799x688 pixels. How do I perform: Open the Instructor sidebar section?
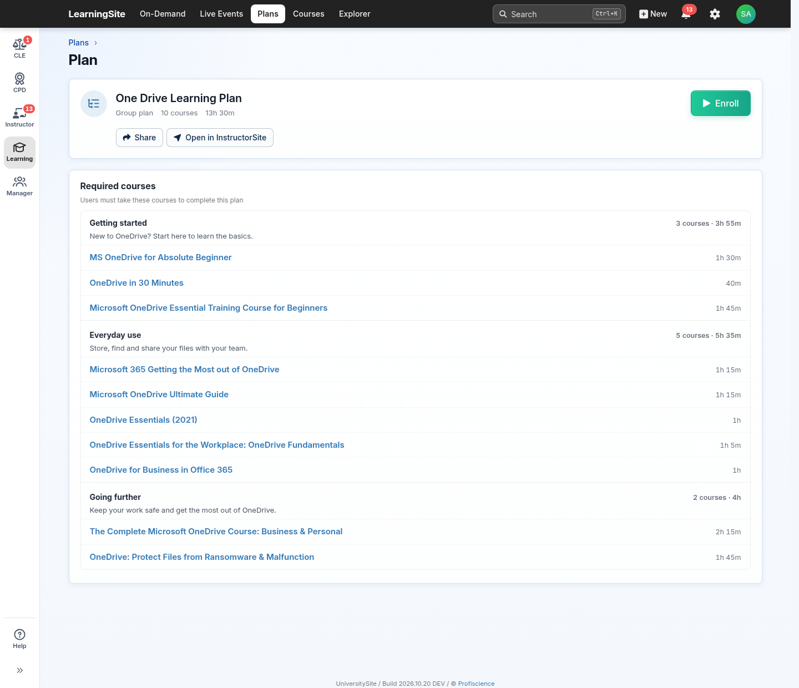19,117
